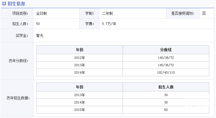Click the 年份 header in score table
Image resolution: width=216 pixels, height=118 pixels.
(79, 50)
